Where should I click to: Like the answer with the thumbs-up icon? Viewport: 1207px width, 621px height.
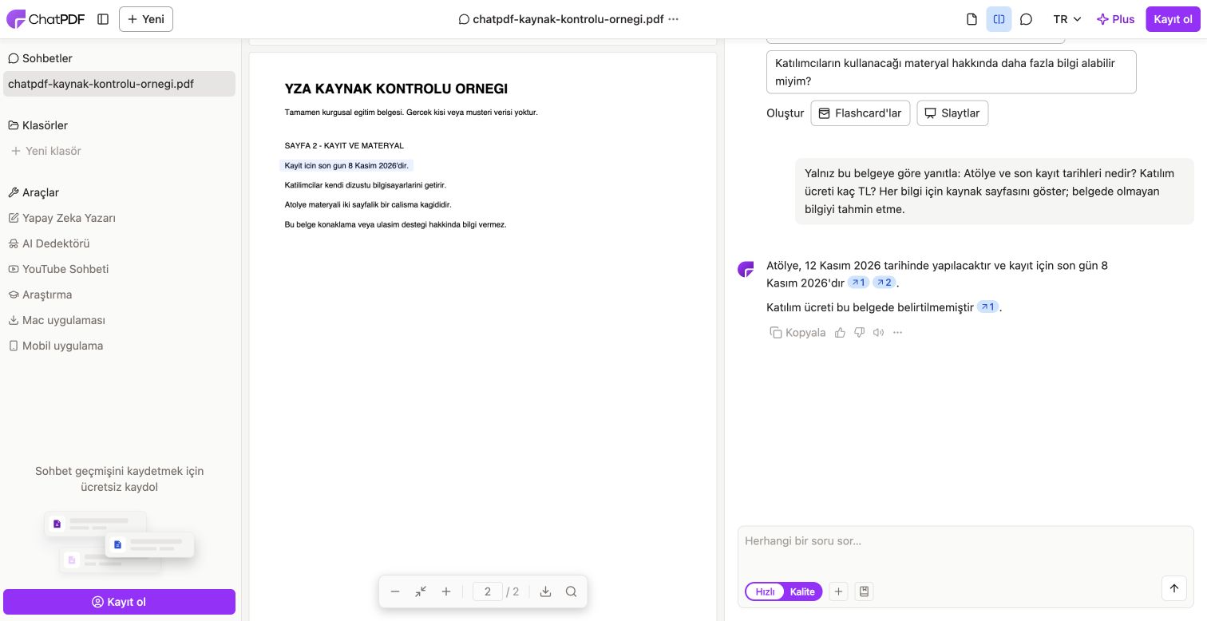point(840,332)
